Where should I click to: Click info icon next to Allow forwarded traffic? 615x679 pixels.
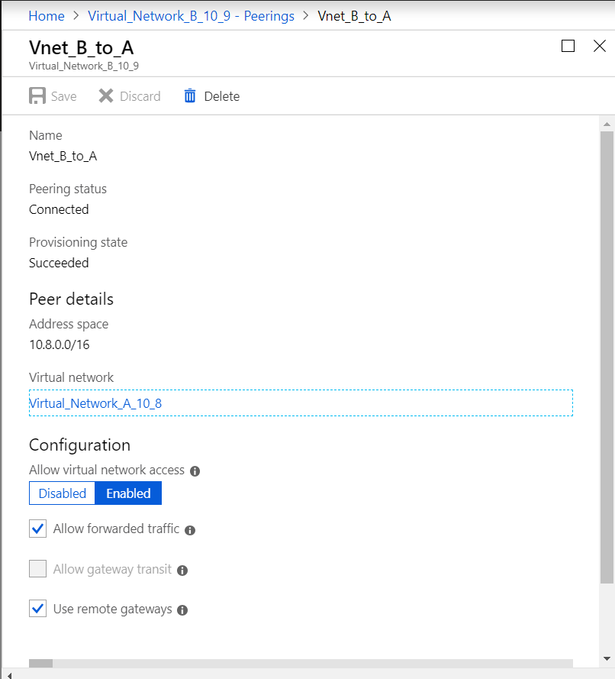(190, 530)
